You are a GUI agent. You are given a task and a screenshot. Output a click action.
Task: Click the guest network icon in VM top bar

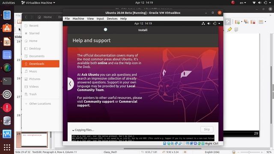[203, 24]
